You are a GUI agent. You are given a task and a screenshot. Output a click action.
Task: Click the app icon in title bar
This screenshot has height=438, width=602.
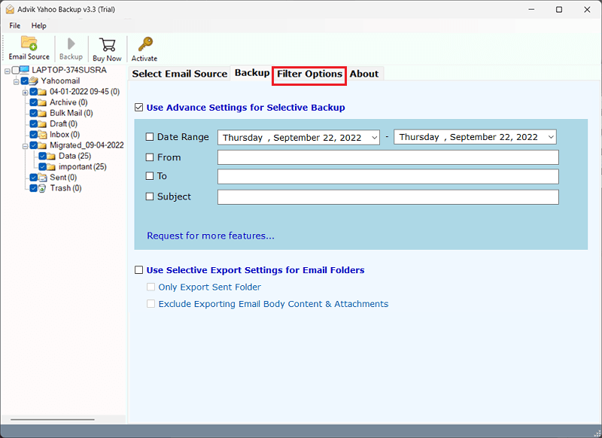10,10
